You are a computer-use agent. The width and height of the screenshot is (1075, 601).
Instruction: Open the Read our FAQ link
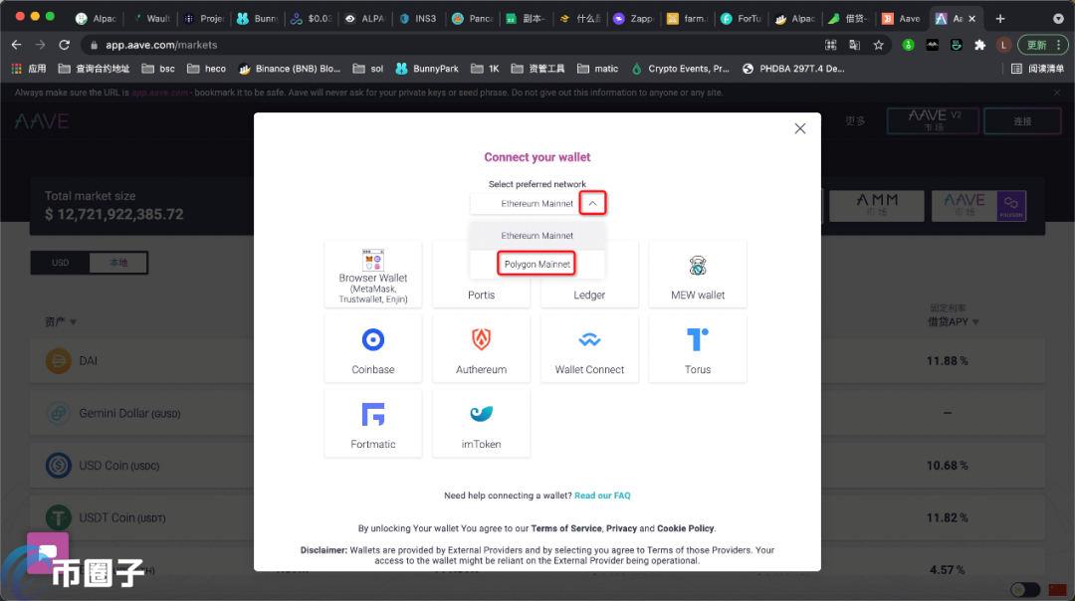coord(602,496)
